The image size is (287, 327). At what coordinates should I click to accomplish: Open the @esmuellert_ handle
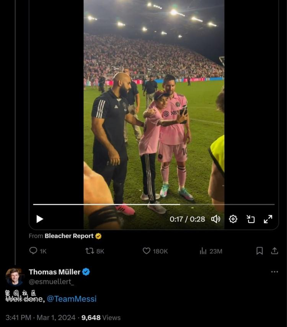point(51,282)
